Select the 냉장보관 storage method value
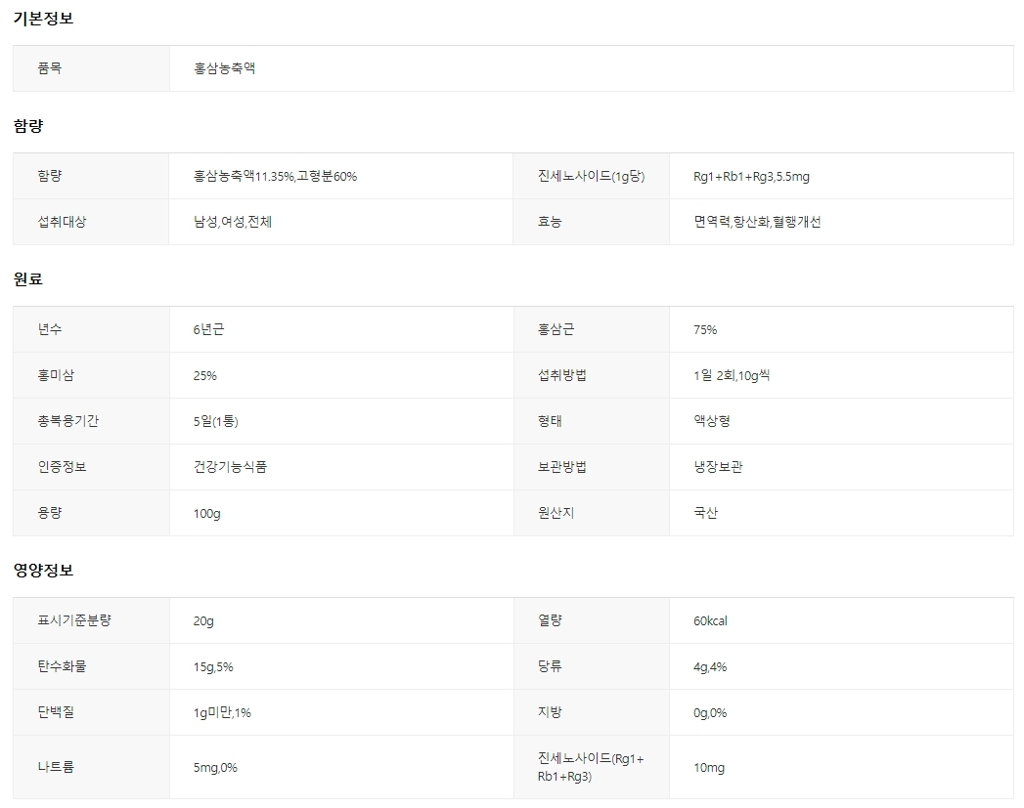 [x=718, y=467]
